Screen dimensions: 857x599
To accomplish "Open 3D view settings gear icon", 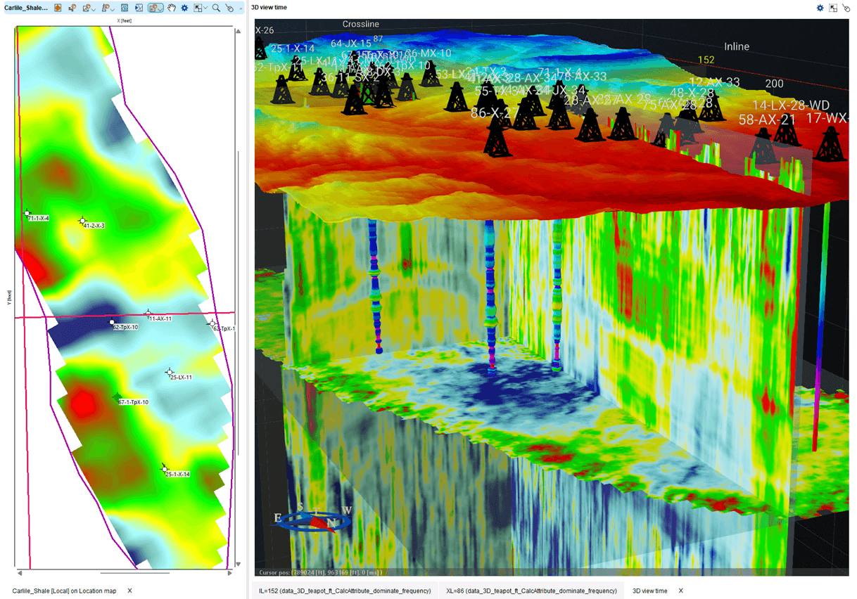I will pyautogui.click(x=820, y=8).
